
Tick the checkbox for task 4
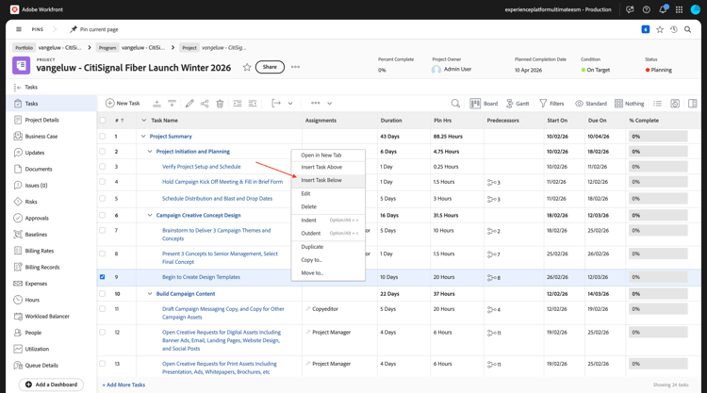(103, 182)
